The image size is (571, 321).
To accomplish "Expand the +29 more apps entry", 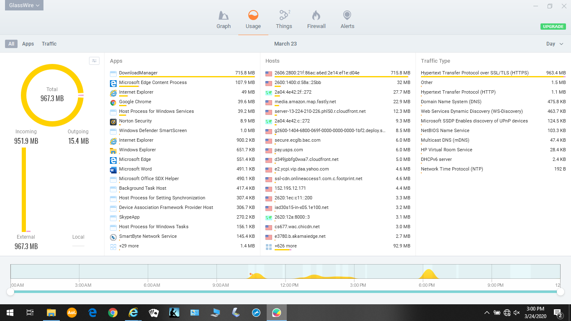I will point(129,246).
